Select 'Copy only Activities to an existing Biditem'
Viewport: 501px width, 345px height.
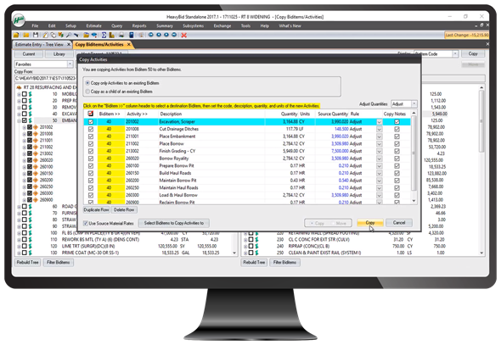click(x=87, y=83)
